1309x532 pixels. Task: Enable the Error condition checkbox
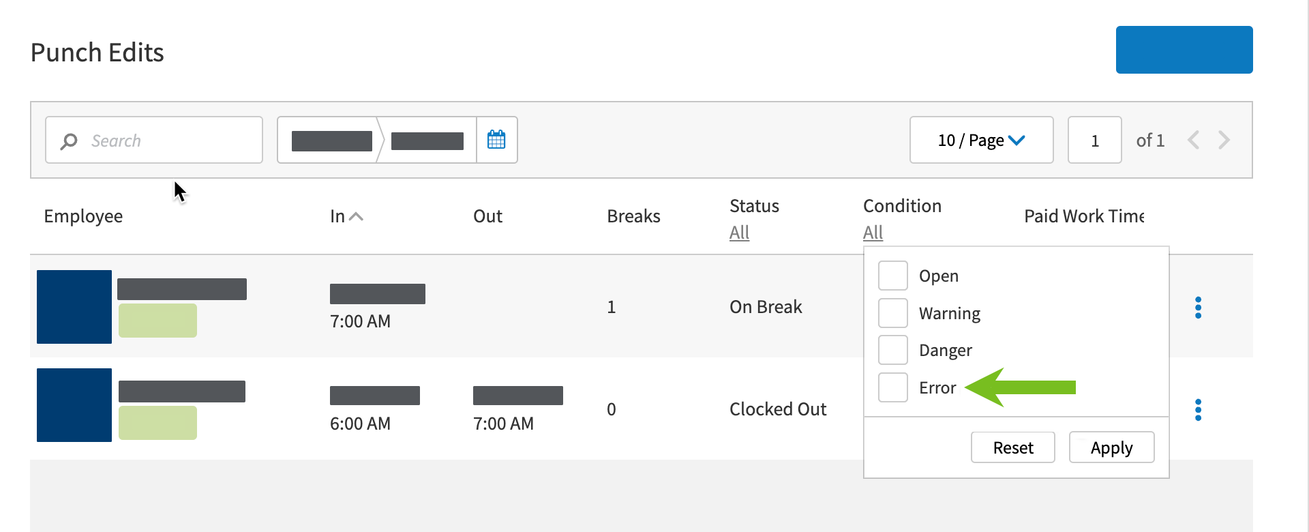coord(892,387)
